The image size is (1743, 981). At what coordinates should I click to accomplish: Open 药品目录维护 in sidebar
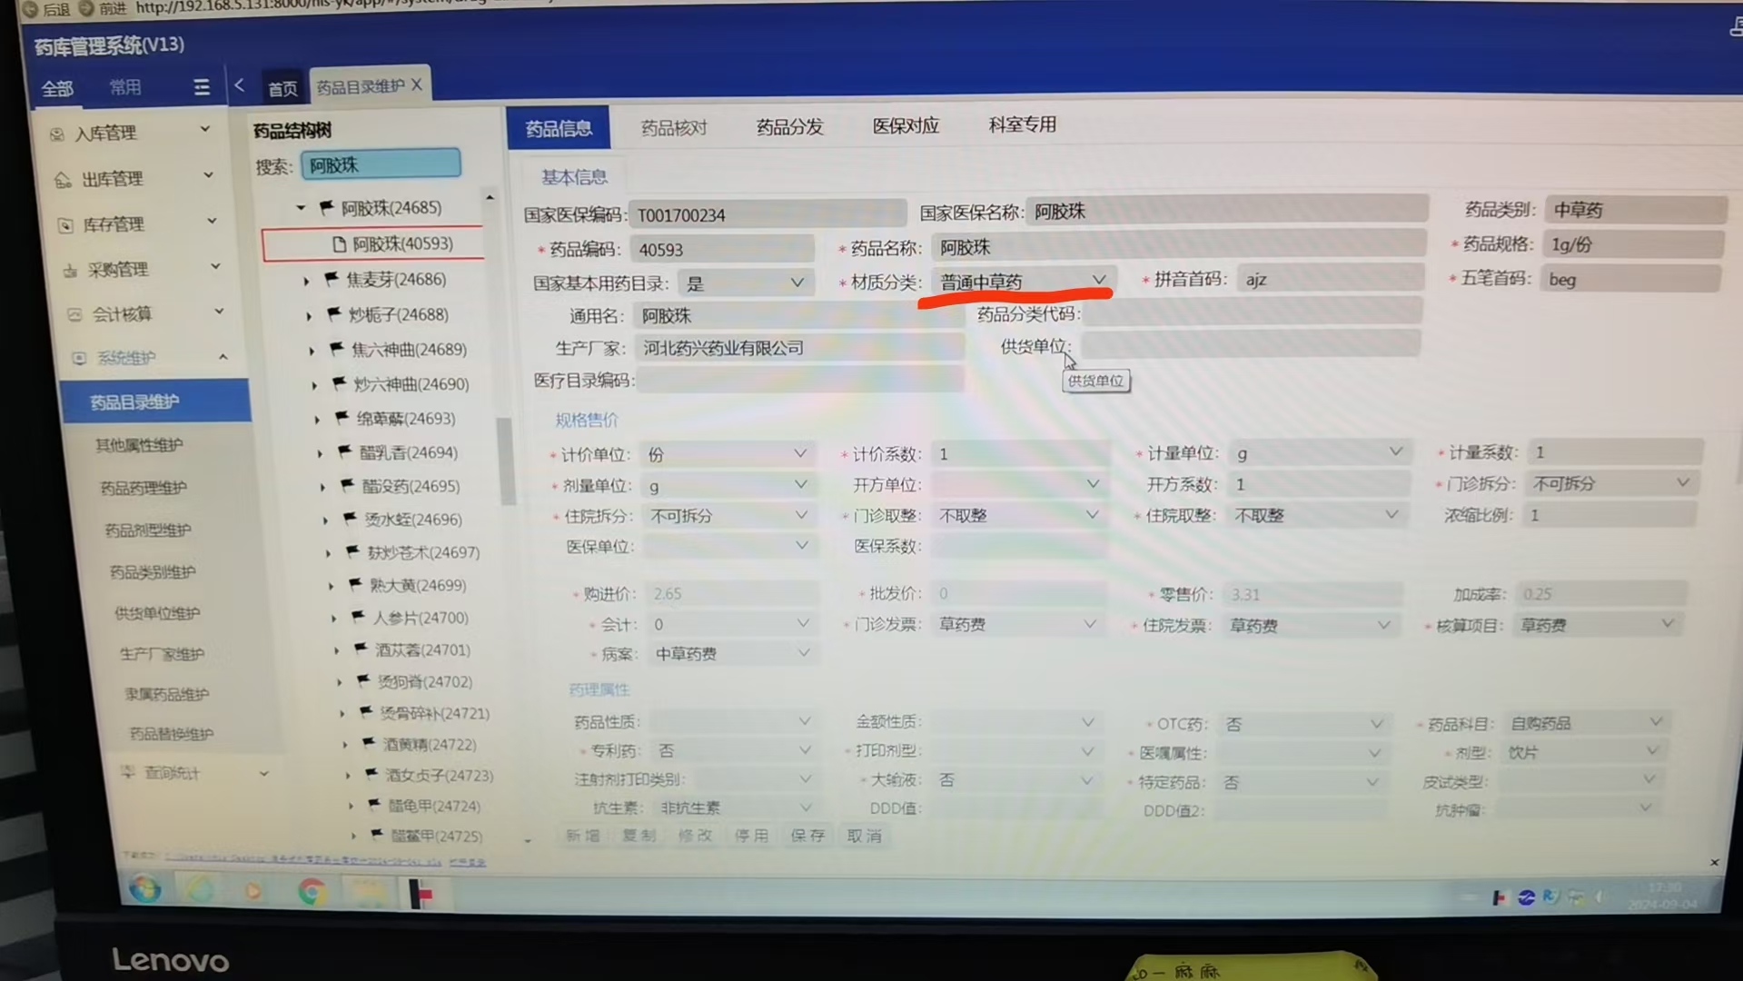(x=154, y=401)
